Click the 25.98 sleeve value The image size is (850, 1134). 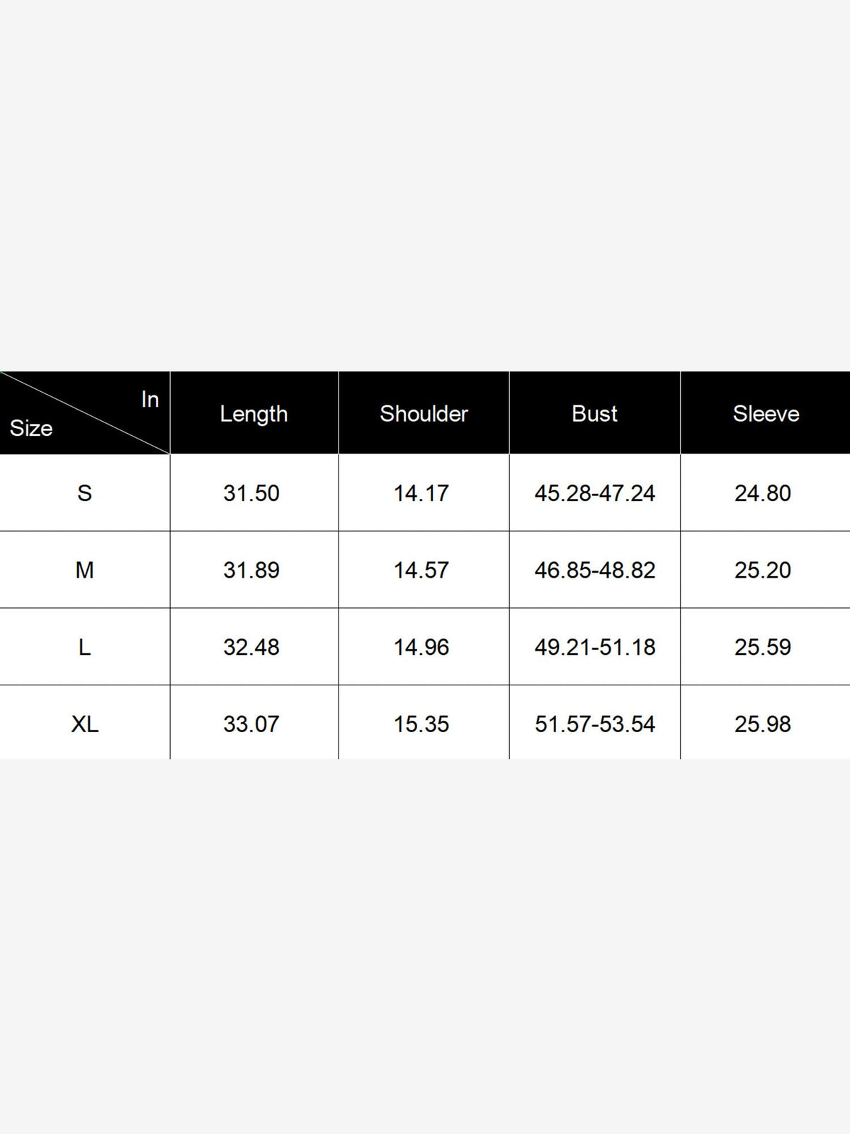point(763,724)
